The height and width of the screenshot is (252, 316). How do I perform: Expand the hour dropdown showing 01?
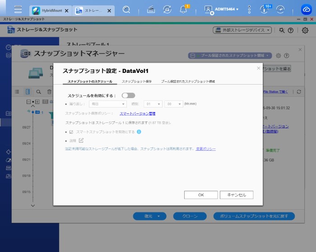click(x=153, y=104)
